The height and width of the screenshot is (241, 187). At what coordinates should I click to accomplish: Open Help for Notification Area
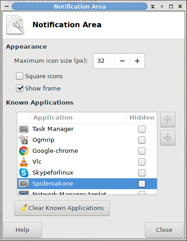coord(22,230)
